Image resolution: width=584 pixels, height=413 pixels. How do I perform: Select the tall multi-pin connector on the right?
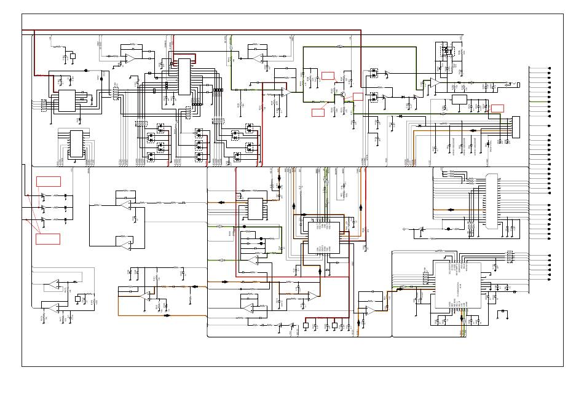[x=492, y=201]
